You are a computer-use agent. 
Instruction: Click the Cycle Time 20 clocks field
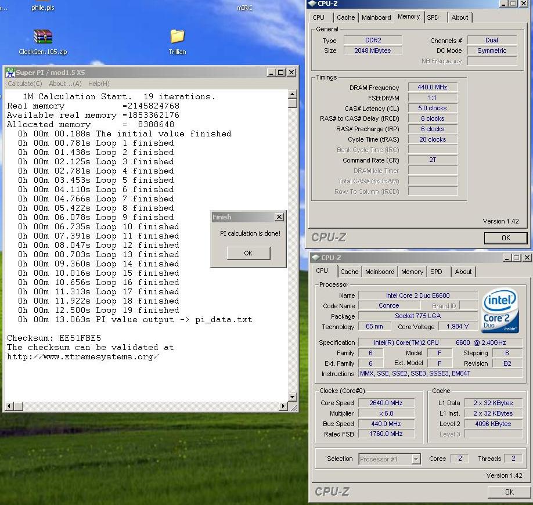433,139
